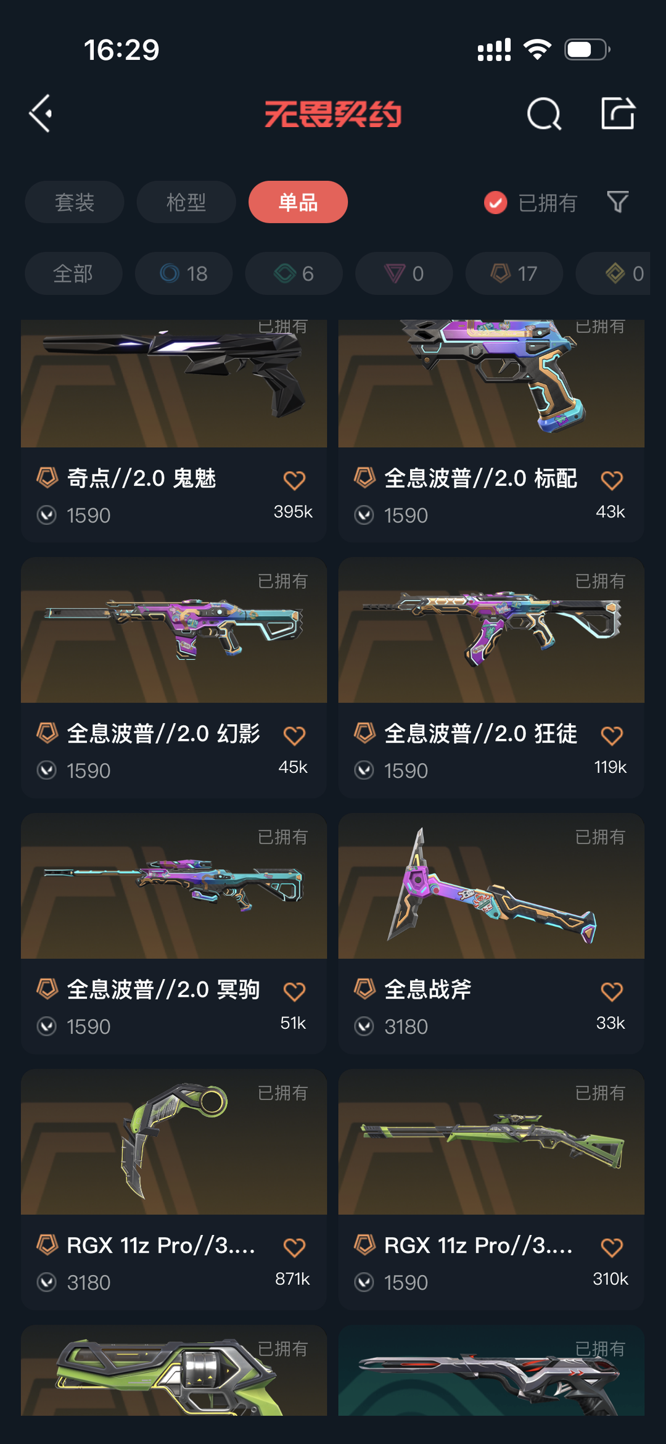Open the green RGX 11z Pro rifle image
Image resolution: width=666 pixels, height=1444 pixels.
pyautogui.click(x=491, y=1142)
